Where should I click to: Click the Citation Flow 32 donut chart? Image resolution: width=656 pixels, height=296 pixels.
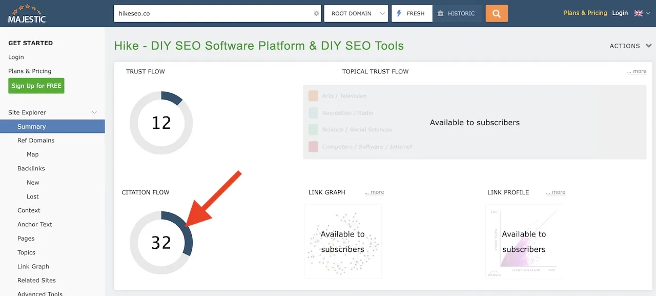pyautogui.click(x=161, y=243)
